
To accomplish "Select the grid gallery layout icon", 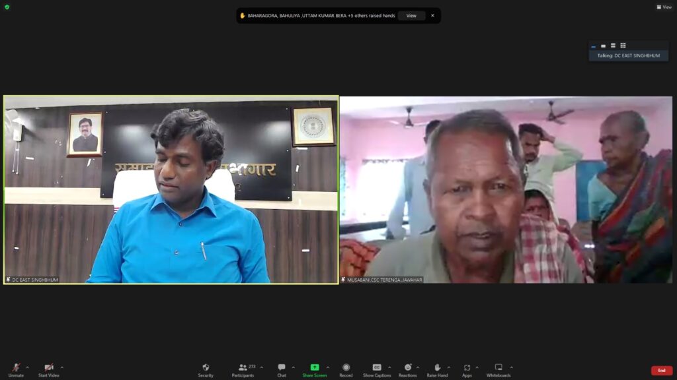I will coord(623,46).
